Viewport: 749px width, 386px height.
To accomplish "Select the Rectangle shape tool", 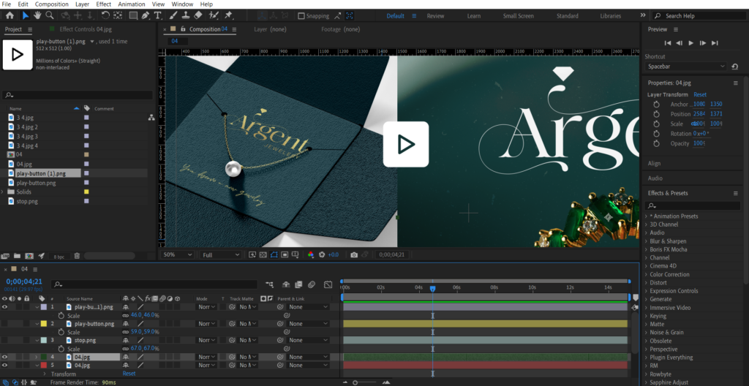I will (x=133, y=16).
